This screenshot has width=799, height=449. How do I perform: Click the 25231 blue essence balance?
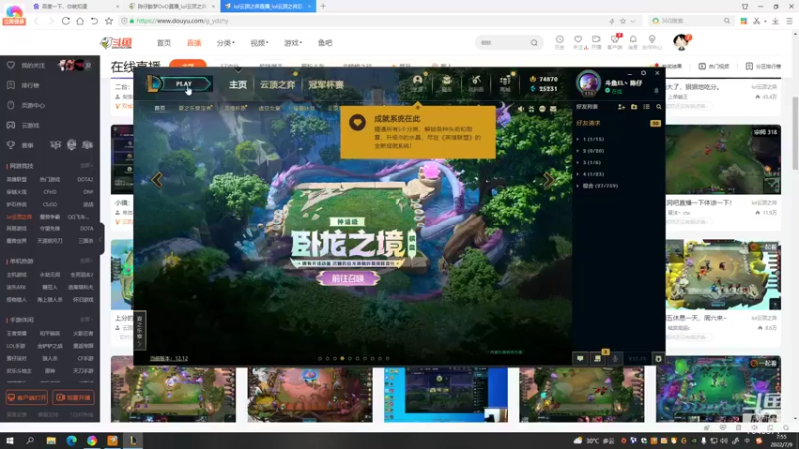[544, 89]
